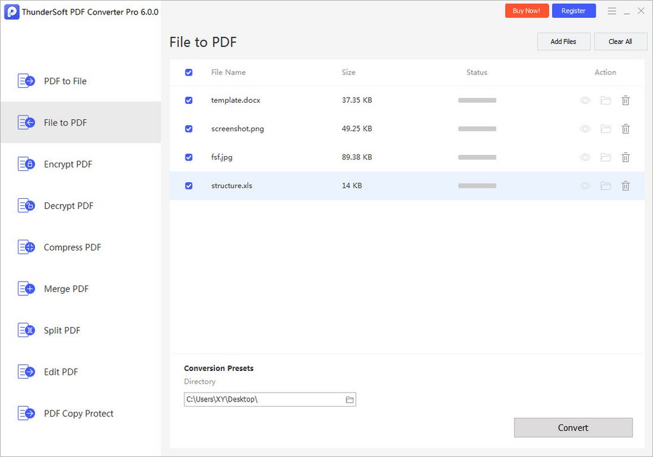Choose Split PDF from sidebar
The height and width of the screenshot is (457, 653).
coord(80,330)
